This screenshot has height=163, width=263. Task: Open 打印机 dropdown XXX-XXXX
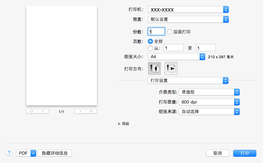[188, 10]
